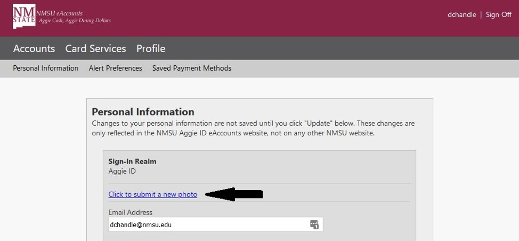Click the NMSU eAccounts title text
The width and height of the screenshot is (519, 241).
point(59,13)
